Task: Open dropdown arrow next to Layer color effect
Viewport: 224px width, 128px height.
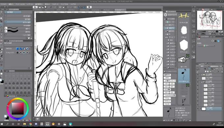Action: (221, 41)
